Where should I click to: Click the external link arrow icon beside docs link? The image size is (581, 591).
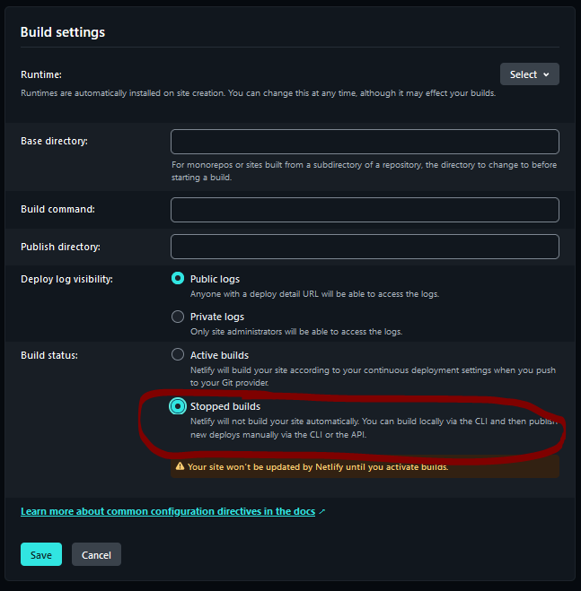[x=322, y=511]
